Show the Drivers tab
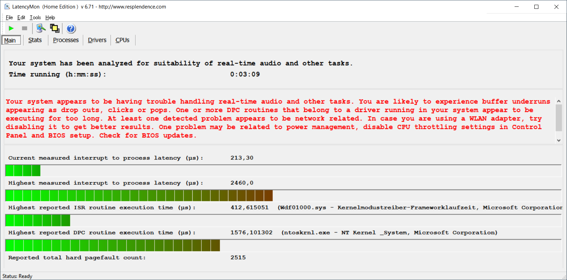Screen dimensions: 567x280 pos(97,40)
